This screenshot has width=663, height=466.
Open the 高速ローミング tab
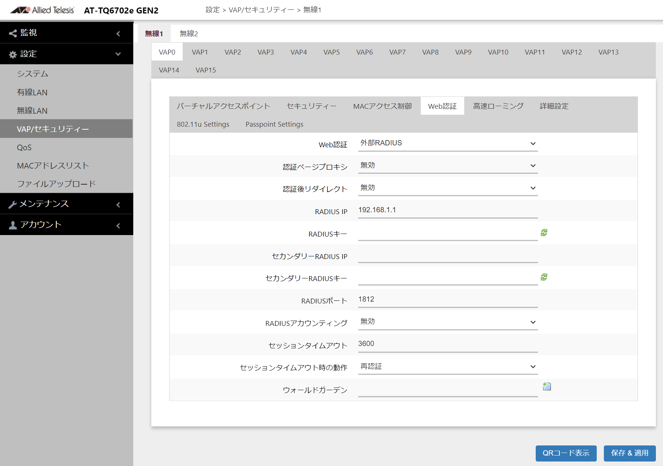tap(498, 106)
